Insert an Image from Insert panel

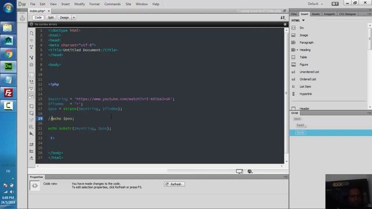303,35
